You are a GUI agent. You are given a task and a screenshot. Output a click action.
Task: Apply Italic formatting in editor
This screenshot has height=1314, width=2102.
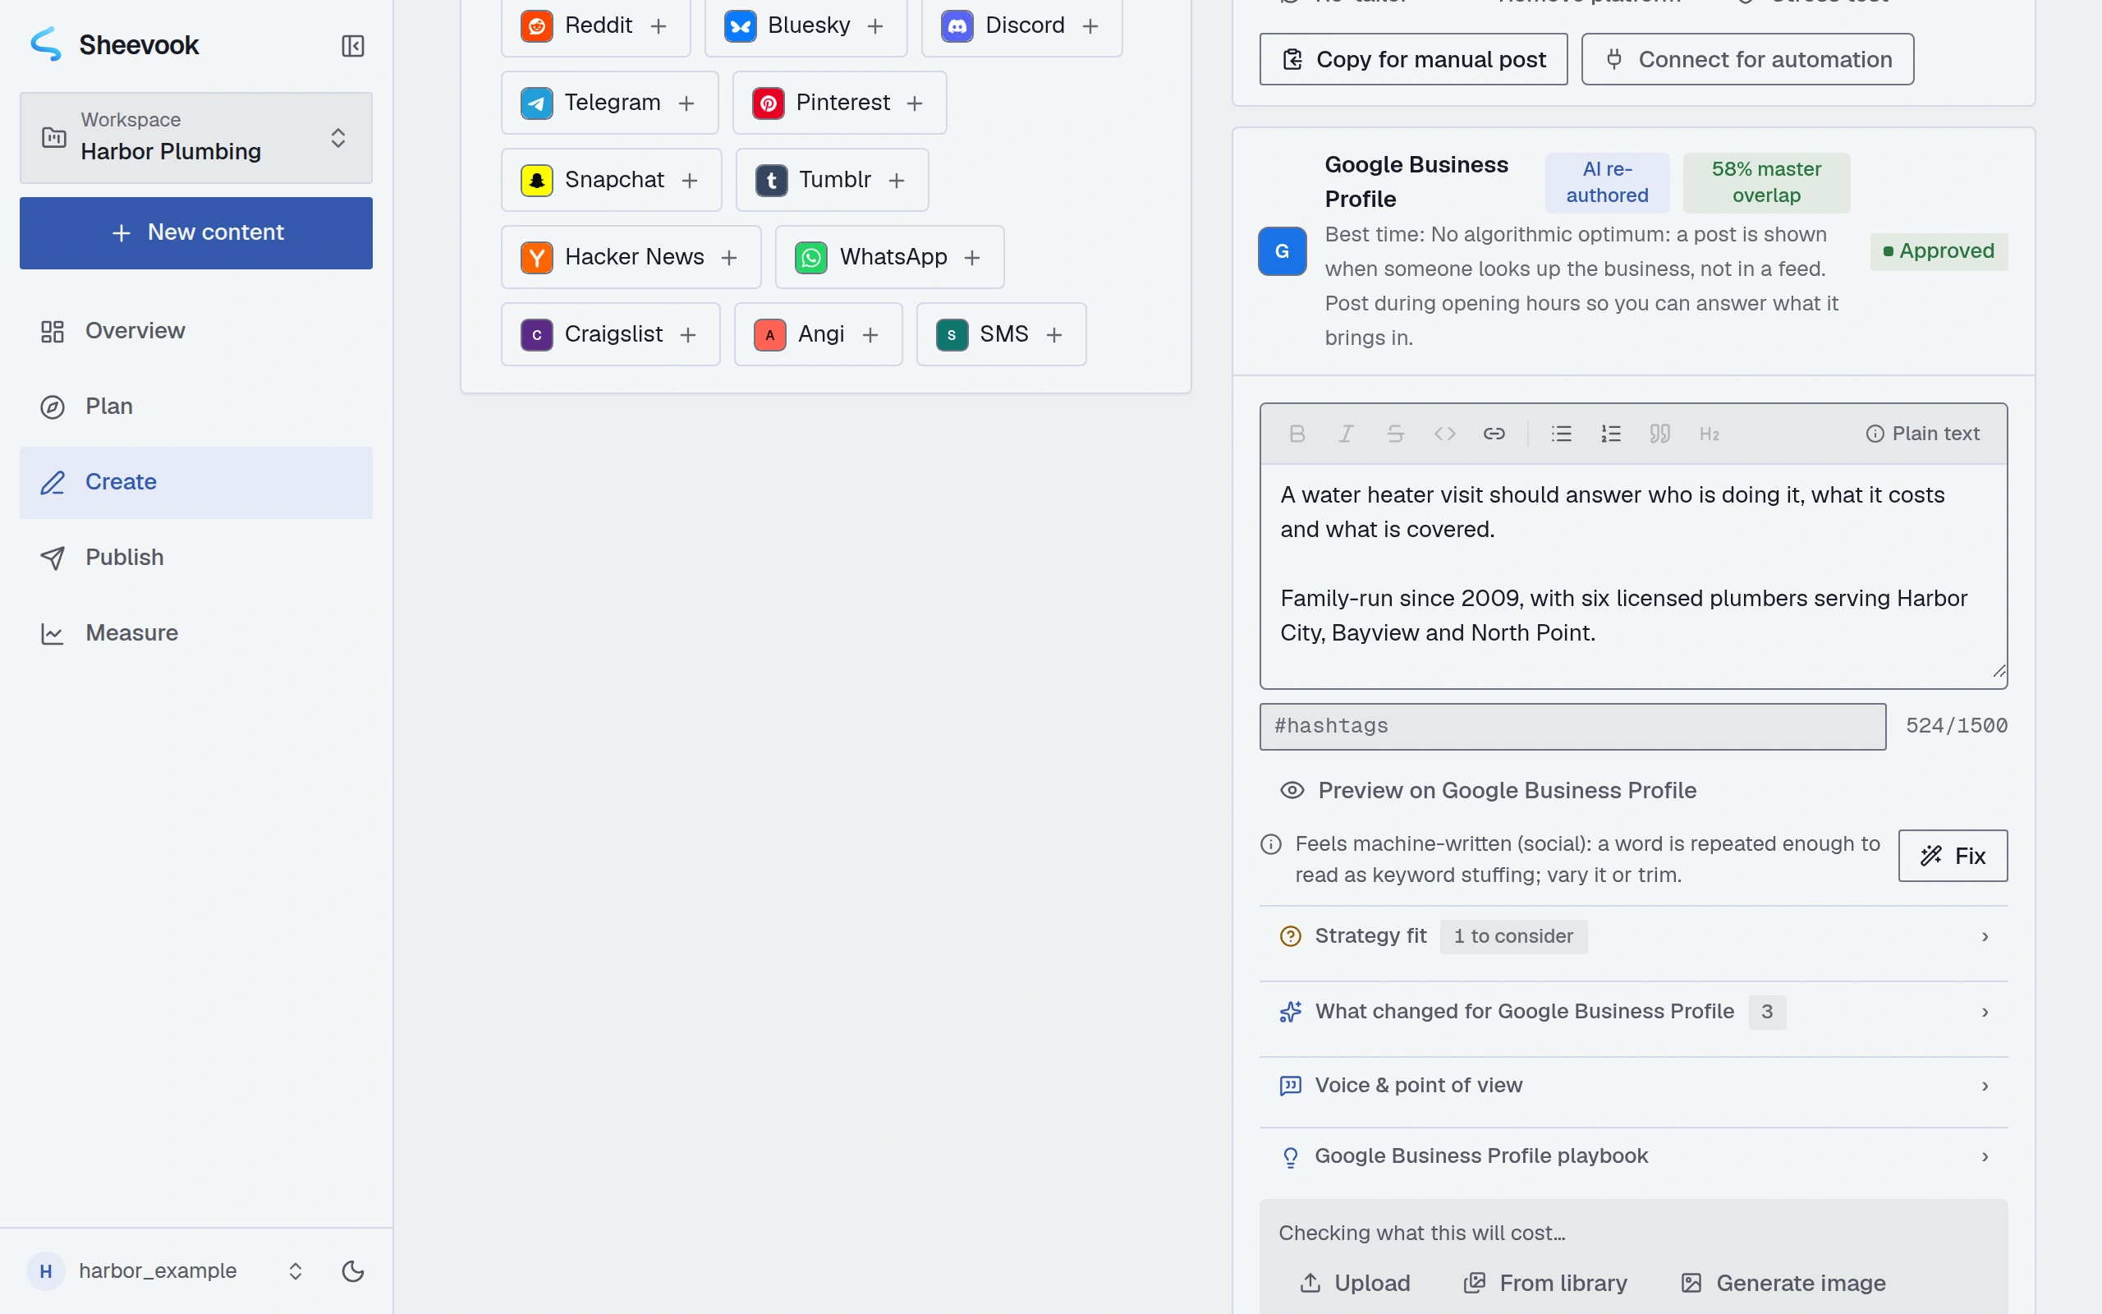pyautogui.click(x=1347, y=434)
